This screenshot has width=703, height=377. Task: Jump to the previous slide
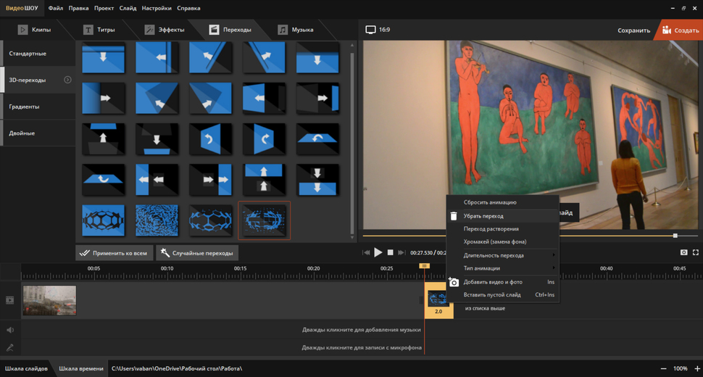click(x=366, y=252)
